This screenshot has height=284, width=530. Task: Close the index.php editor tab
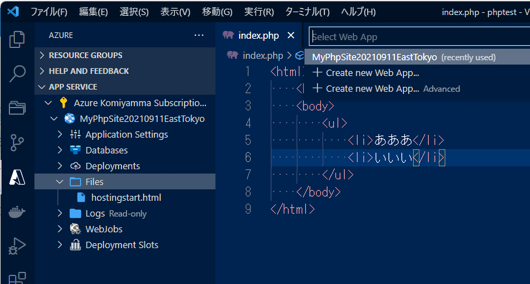[x=291, y=35]
